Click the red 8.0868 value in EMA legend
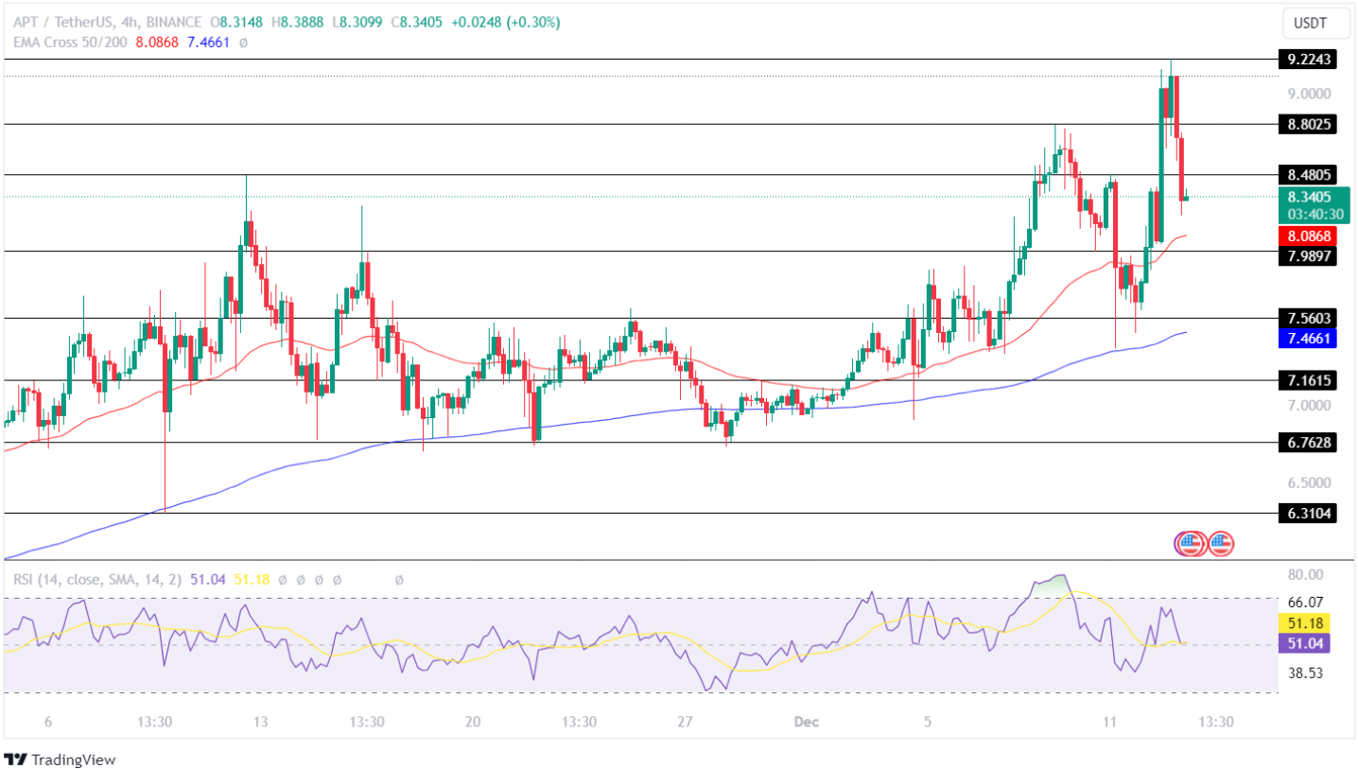The height and width of the screenshot is (769, 1358). point(158,43)
